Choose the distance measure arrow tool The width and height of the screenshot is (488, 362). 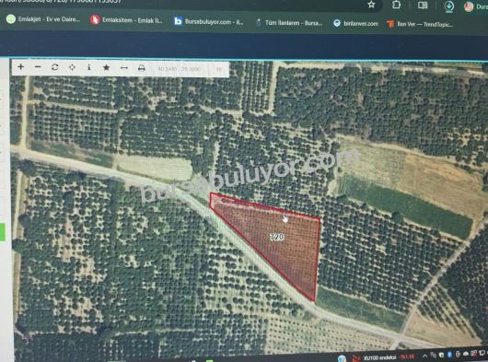coord(124,68)
